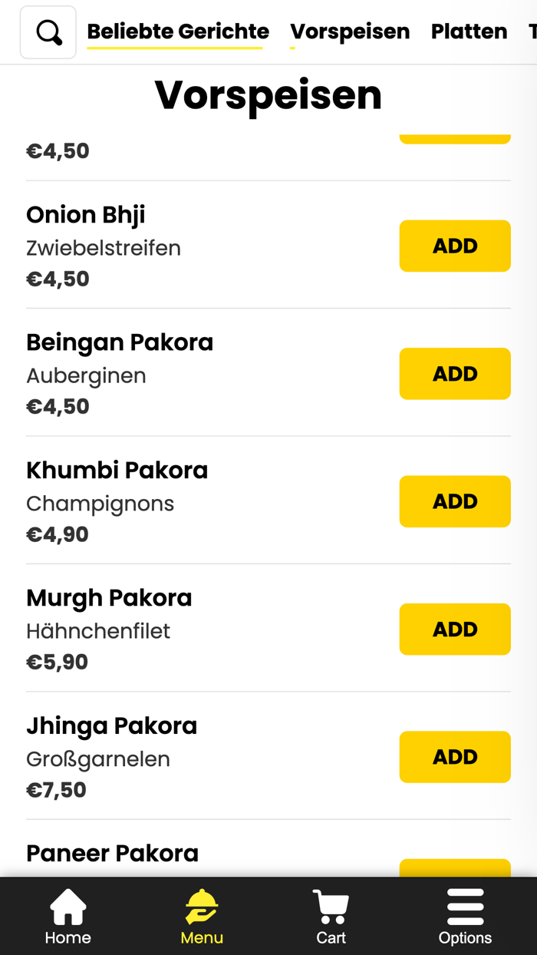Select the Paneer Pakora item
537x955 pixels.
pyautogui.click(x=113, y=853)
